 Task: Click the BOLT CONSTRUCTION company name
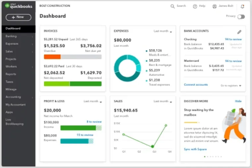click(55, 6)
